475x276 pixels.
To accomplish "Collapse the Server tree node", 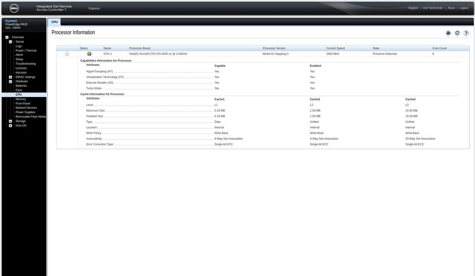I will [x=10, y=42].
